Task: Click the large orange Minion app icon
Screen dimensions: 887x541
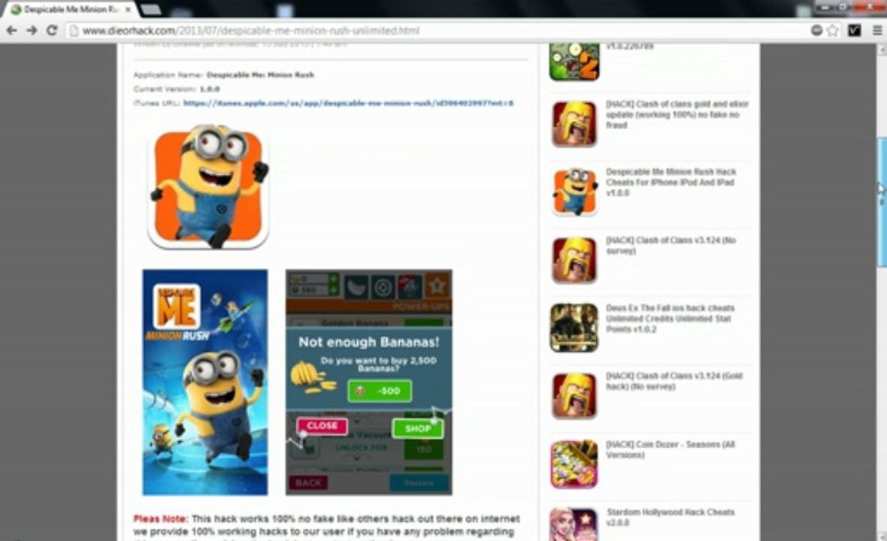Action: (208, 186)
